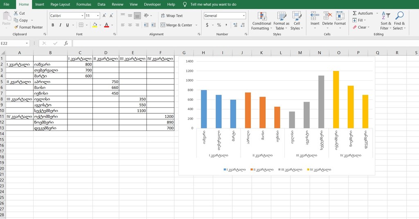Open Font Color dropdown arrow
Image resolution: width=419 pixels, height=219 pixels.
tap(112, 25)
